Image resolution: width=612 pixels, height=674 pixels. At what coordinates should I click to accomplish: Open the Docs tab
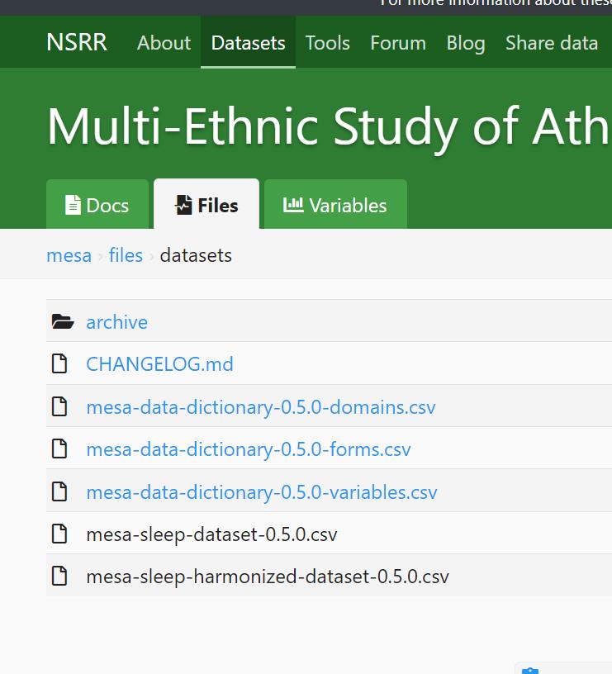(x=97, y=205)
